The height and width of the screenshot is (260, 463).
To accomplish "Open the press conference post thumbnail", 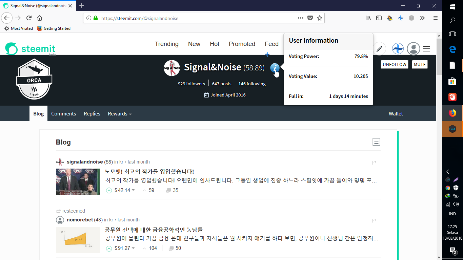I will pyautogui.click(x=78, y=181).
